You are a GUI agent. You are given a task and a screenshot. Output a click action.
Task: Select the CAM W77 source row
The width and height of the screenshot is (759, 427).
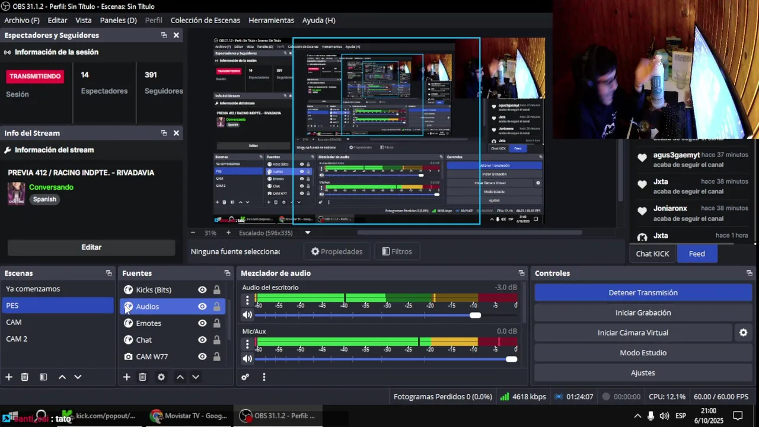click(173, 356)
